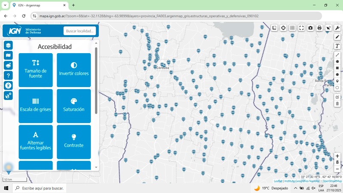Screen dimensions: 343x193
Task: Click the camera screenshot icon
Action: coord(310,28)
